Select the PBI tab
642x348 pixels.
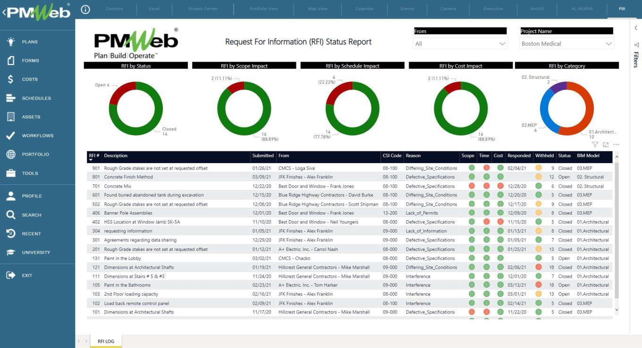click(x=622, y=9)
